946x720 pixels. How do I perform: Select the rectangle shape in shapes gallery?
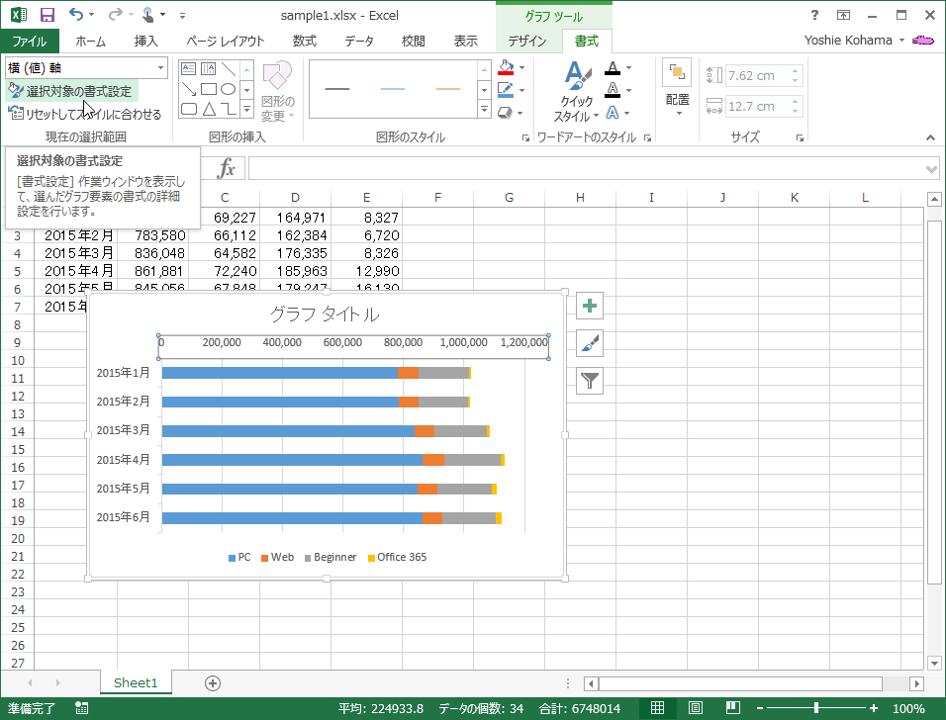[208, 89]
